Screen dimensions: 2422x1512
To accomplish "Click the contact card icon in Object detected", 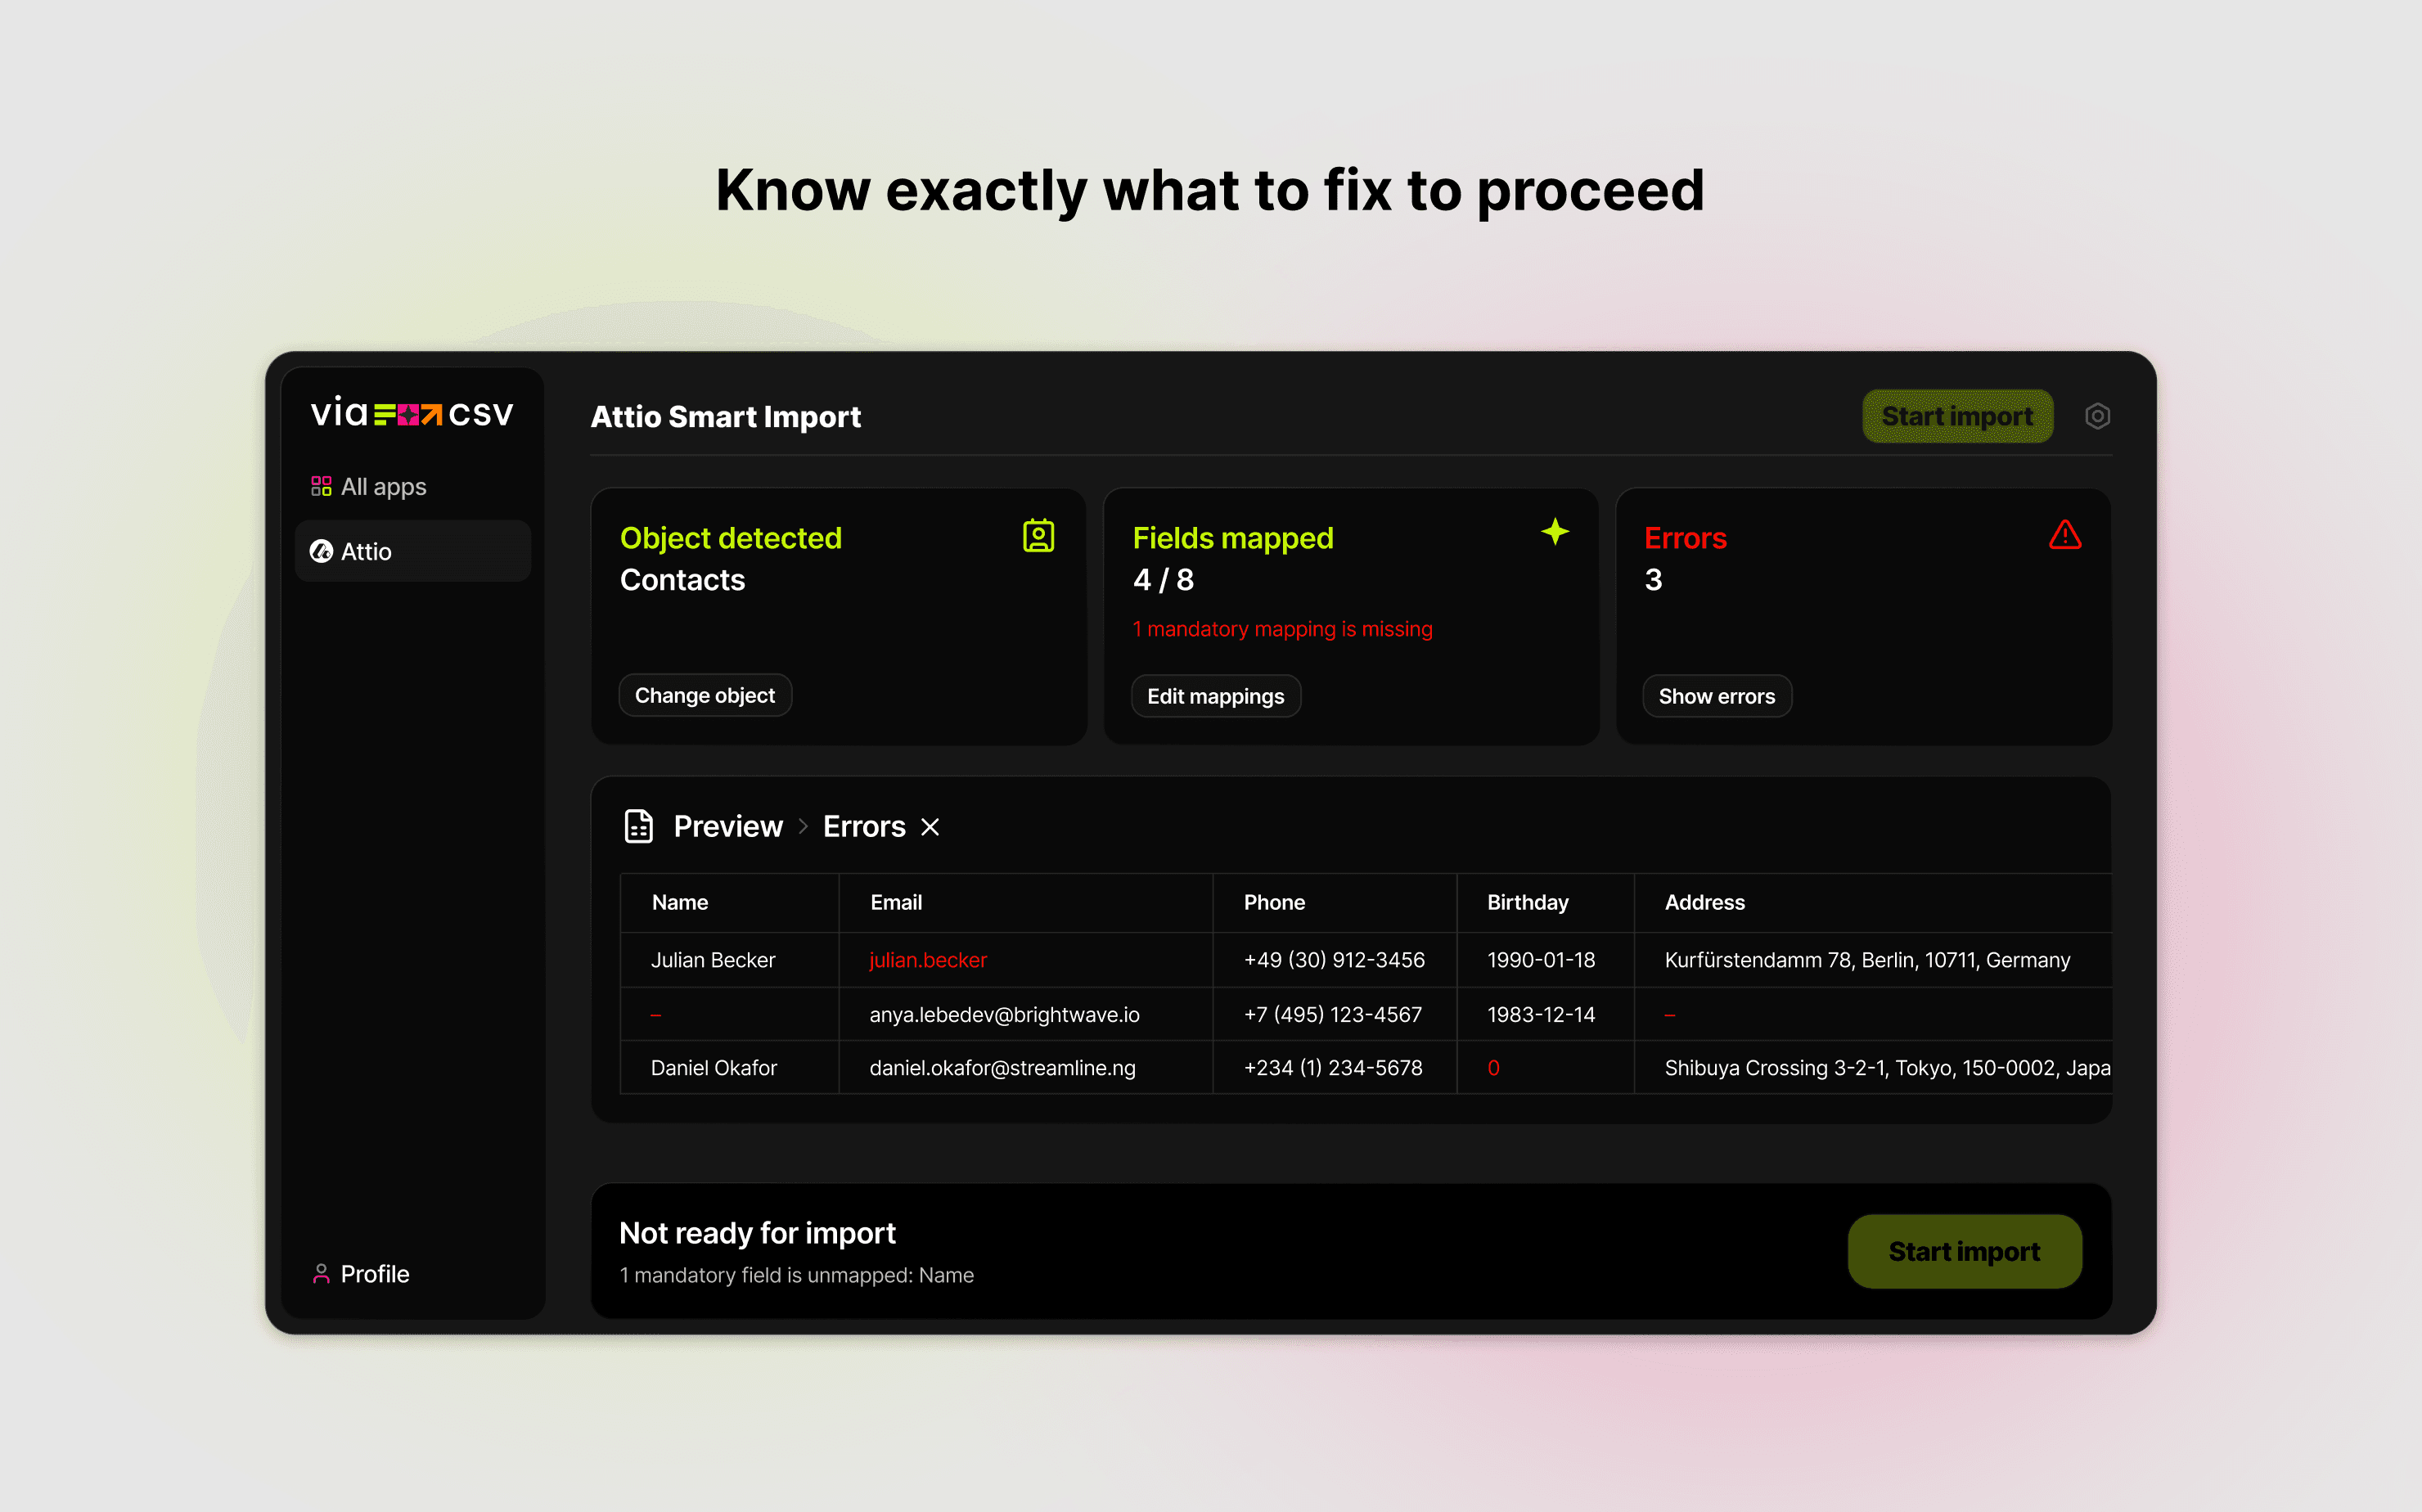I will [1038, 536].
